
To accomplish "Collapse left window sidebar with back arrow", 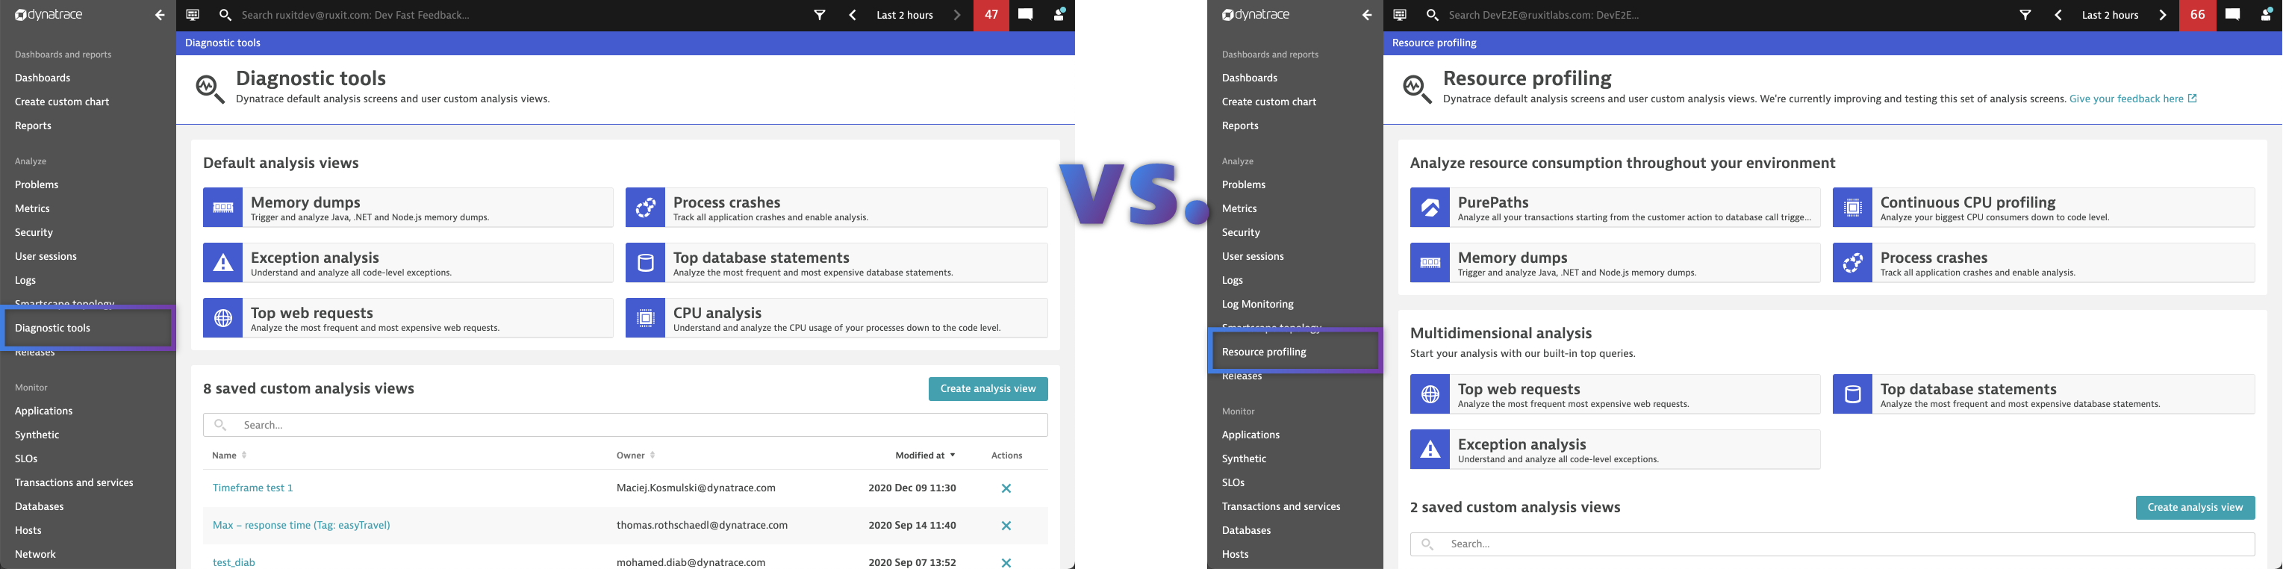I will coord(160,15).
